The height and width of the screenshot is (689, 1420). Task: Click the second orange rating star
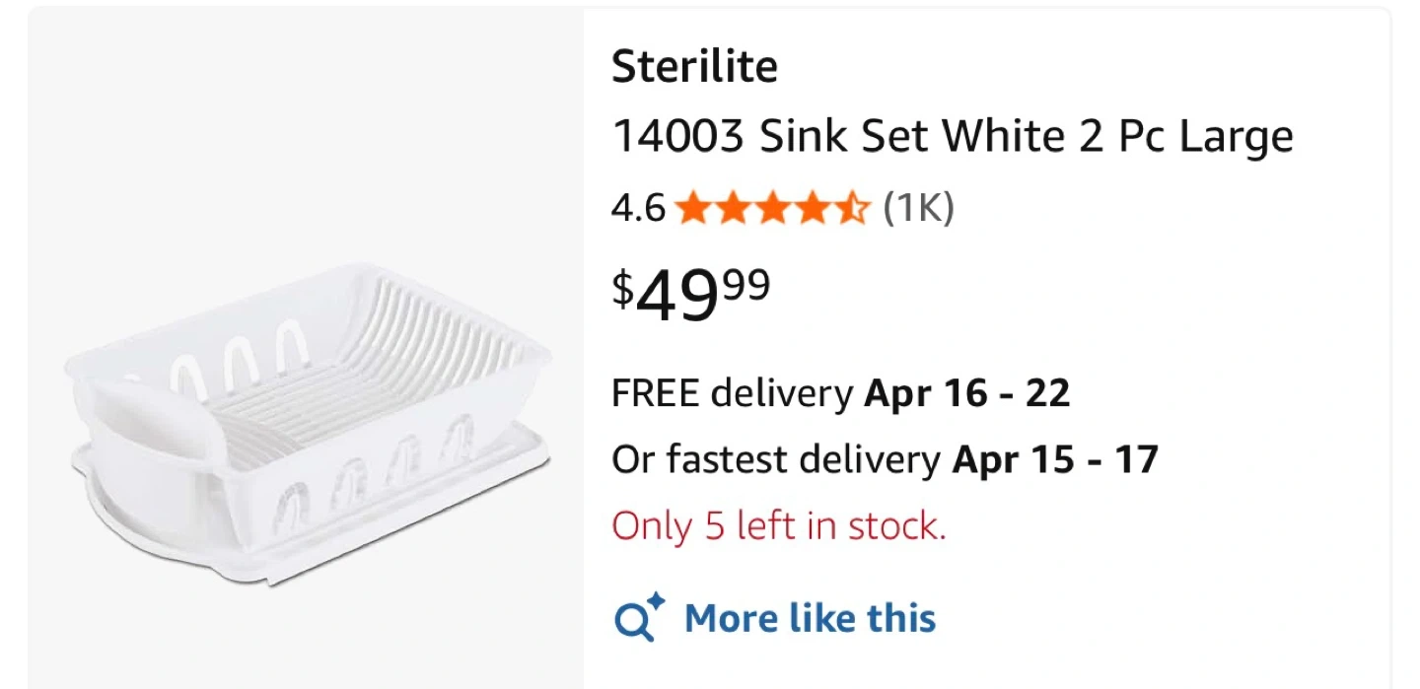click(734, 209)
